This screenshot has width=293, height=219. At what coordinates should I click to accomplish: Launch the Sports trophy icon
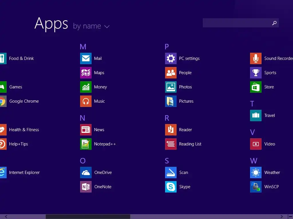point(256,73)
